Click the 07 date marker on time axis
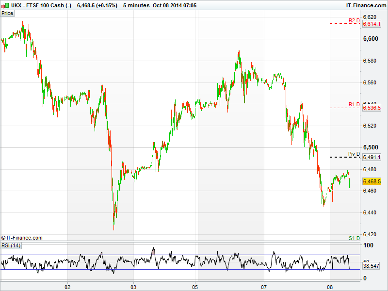 pyautogui.click(x=264, y=287)
